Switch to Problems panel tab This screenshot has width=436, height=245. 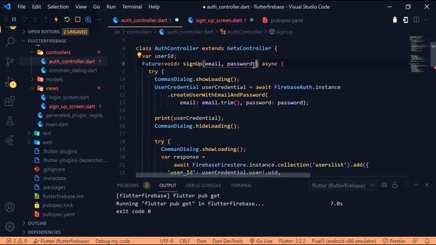pos(127,185)
